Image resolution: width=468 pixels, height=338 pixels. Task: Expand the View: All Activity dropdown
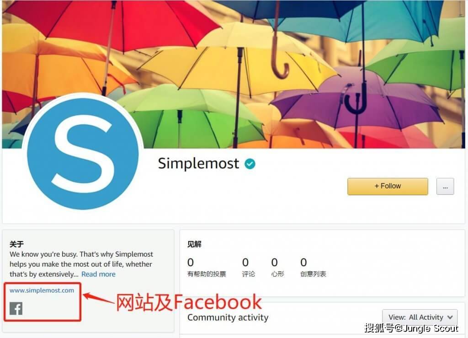pos(420,317)
